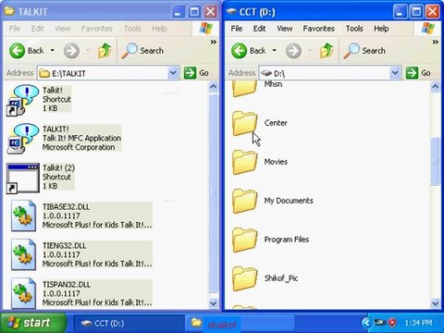Image resolution: width=444 pixels, height=333 pixels.
Task: Select the Shikof_Pic folder icon
Action: [244, 278]
